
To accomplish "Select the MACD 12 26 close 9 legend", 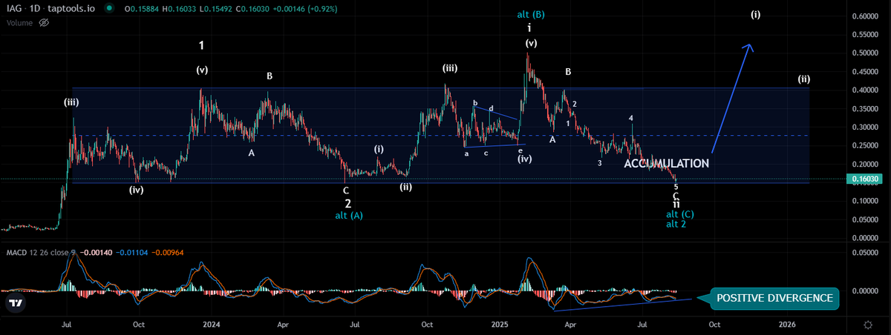I will tap(41, 252).
